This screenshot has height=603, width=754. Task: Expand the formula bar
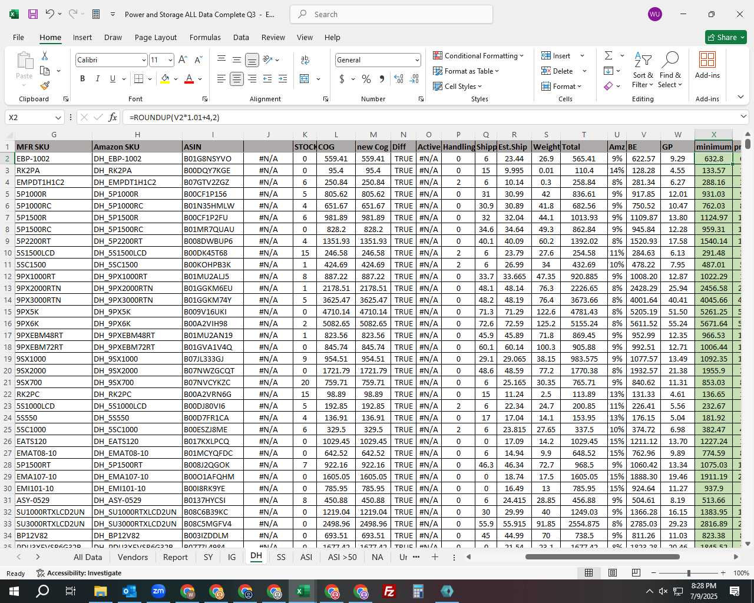click(x=743, y=117)
